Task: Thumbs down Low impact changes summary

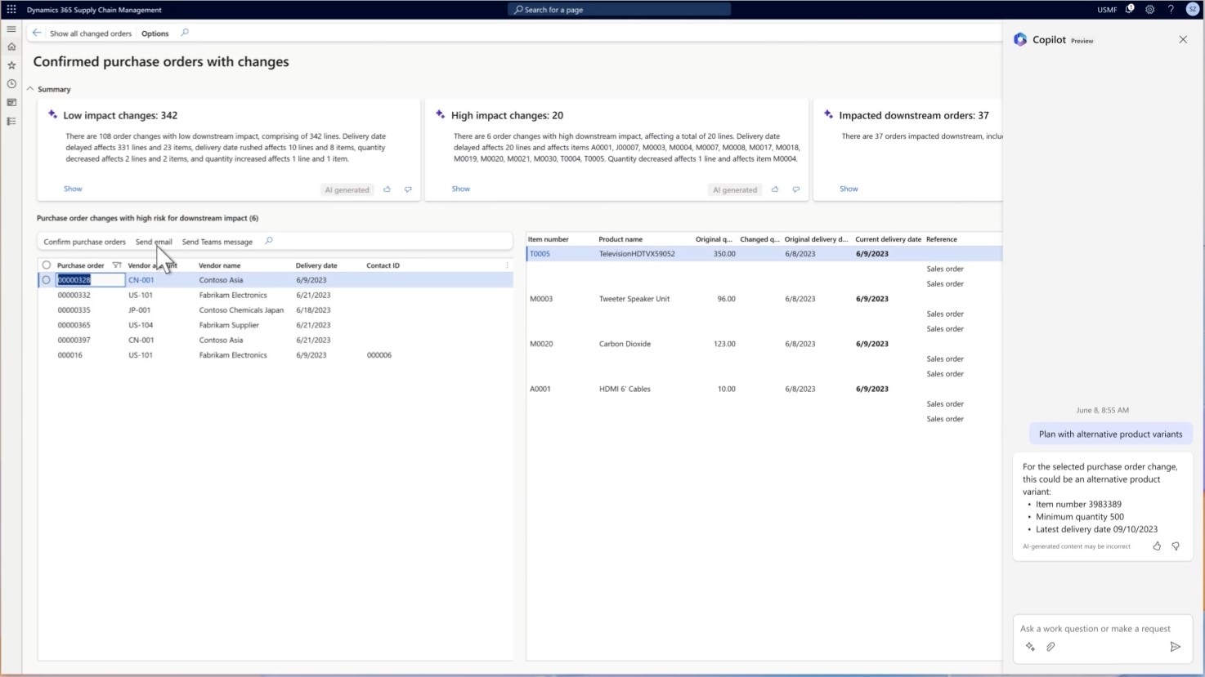Action: [408, 189]
